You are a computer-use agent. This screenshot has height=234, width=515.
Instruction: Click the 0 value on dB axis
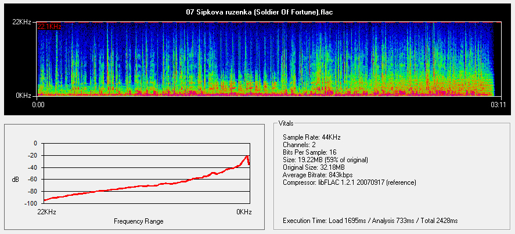(x=34, y=143)
